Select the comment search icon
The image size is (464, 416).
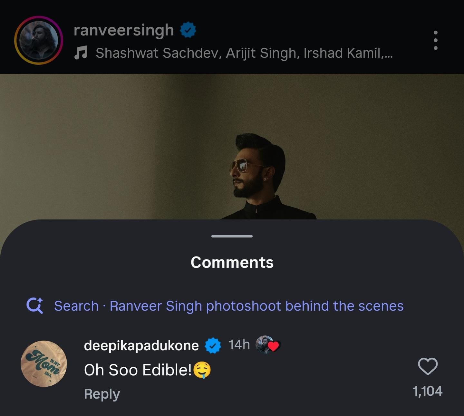35,305
